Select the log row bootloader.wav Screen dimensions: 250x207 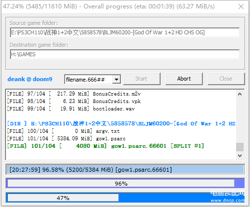(x=71, y=109)
